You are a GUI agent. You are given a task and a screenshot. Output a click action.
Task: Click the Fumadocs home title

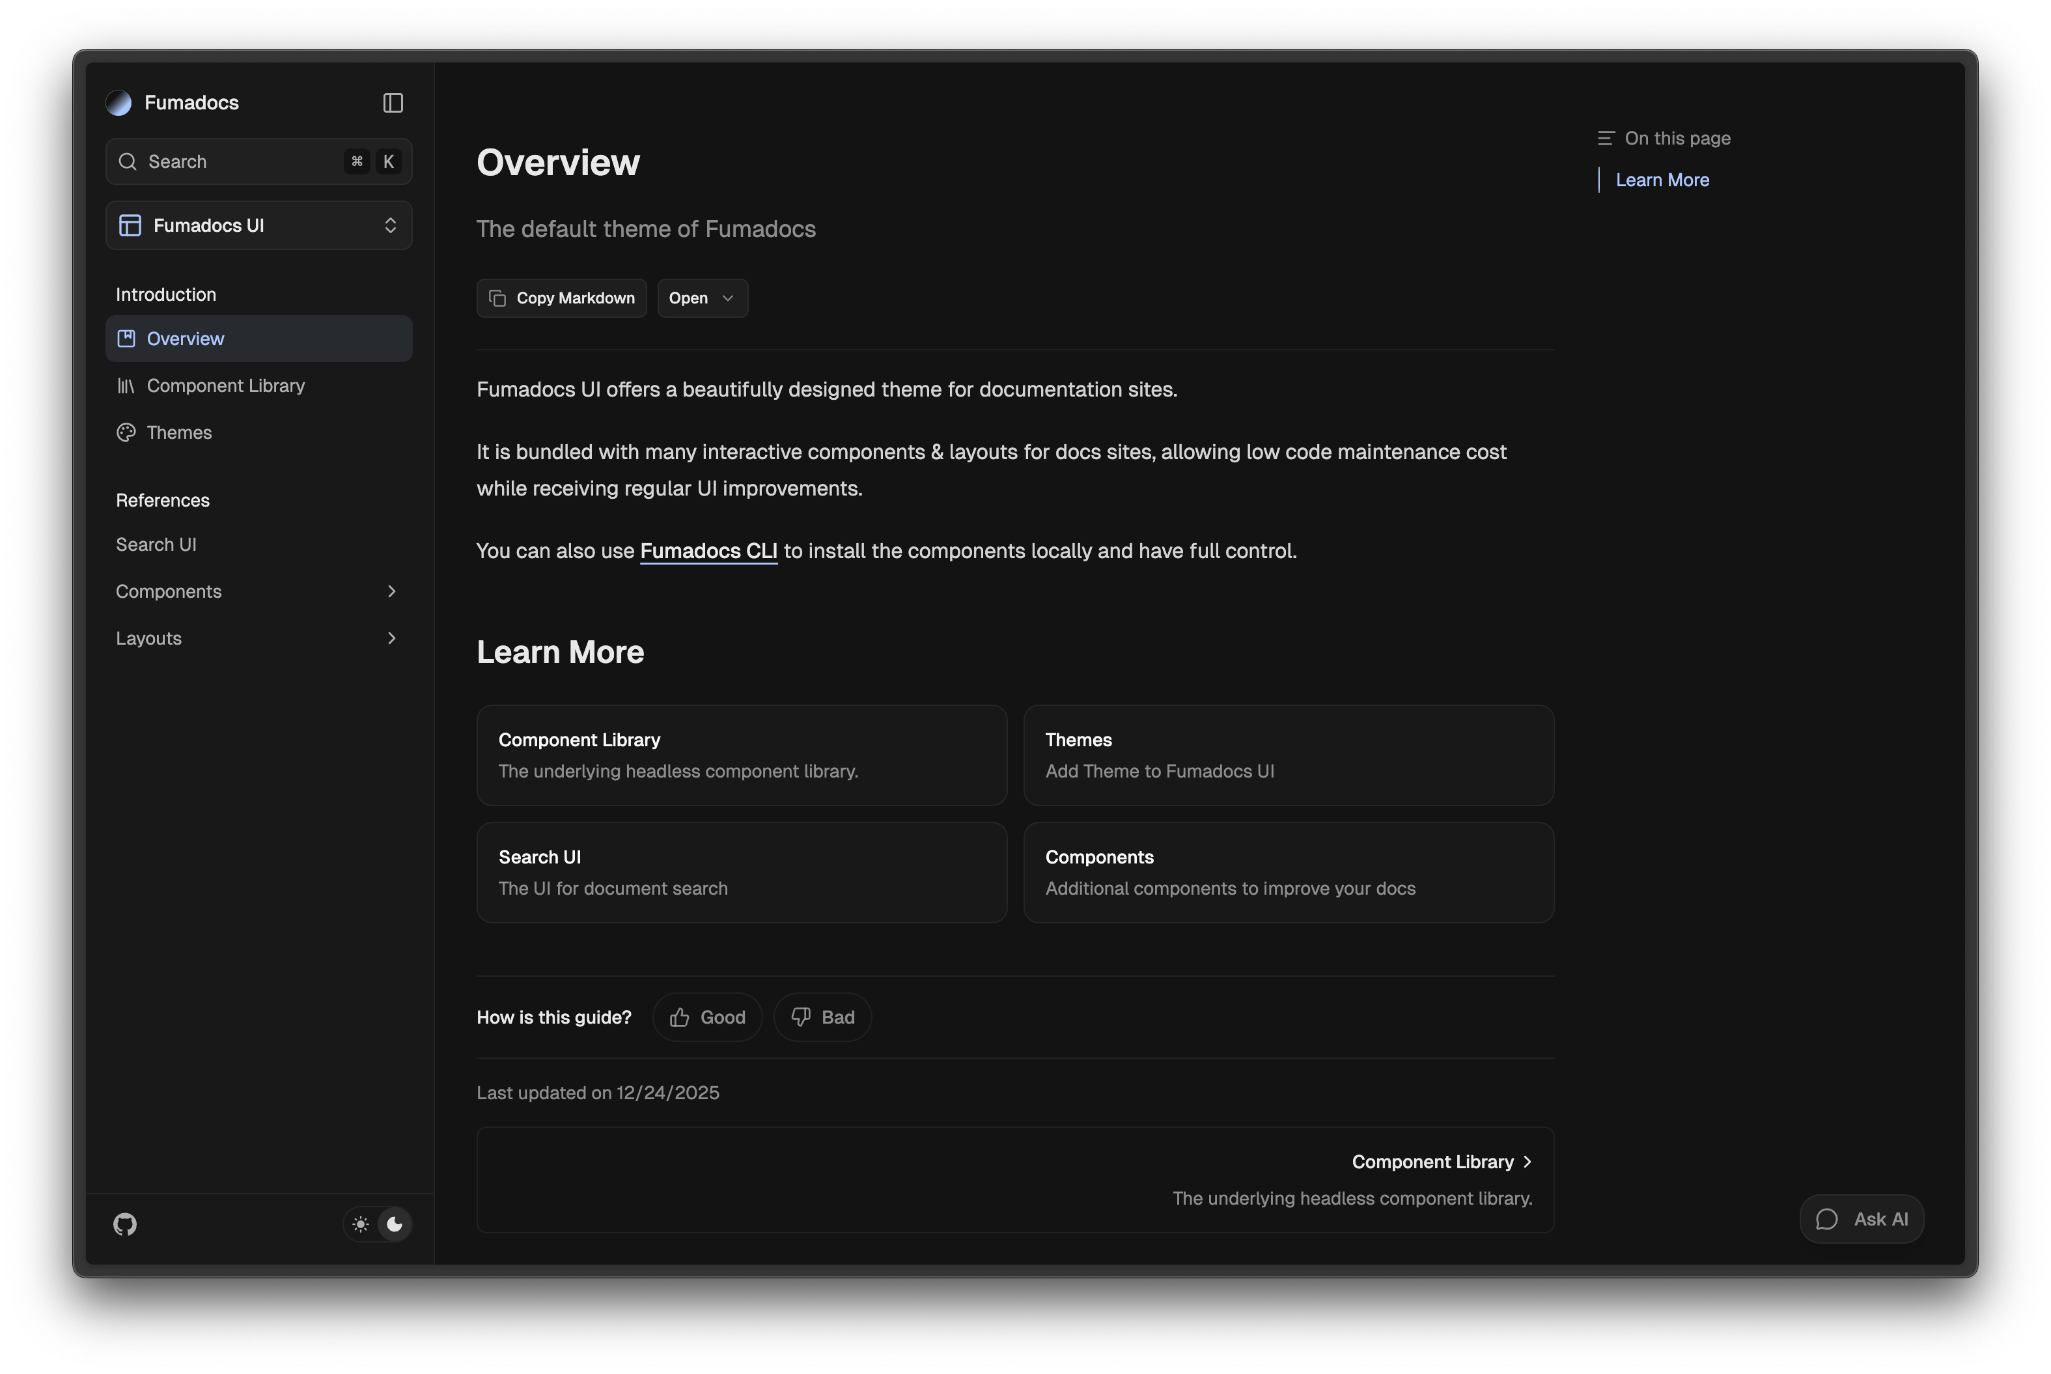pyautogui.click(x=191, y=102)
